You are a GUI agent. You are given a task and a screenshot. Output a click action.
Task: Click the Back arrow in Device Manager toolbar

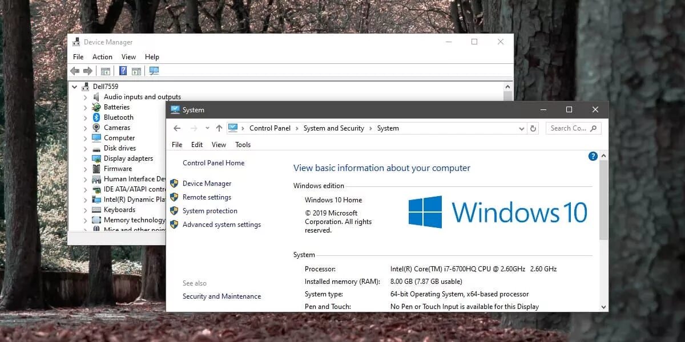click(x=75, y=71)
